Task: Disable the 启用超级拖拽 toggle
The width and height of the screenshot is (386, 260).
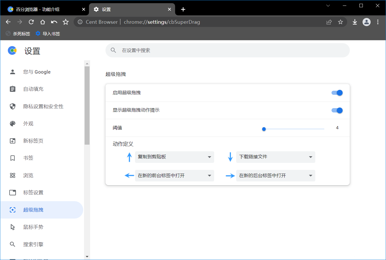Action: coord(337,93)
